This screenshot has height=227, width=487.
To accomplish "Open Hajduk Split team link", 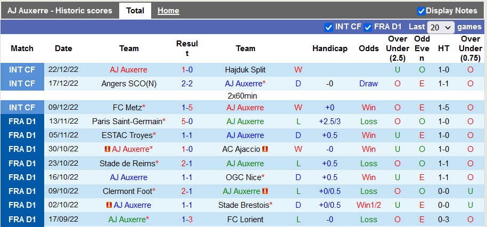I will coord(245,70).
